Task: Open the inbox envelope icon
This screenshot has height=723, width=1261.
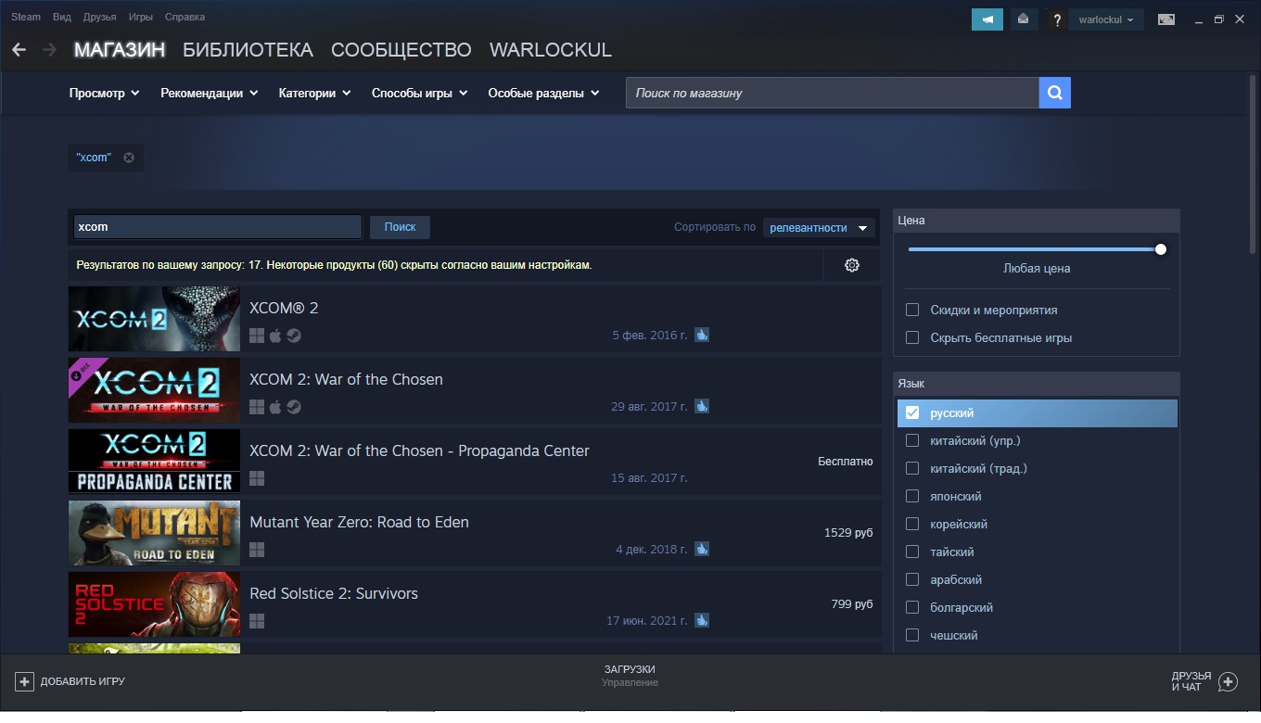Action: [x=1024, y=19]
